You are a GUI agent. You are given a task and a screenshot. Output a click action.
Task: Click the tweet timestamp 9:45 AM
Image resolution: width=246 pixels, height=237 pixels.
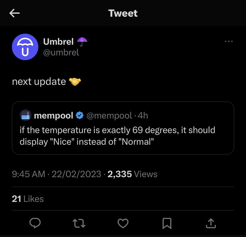click(x=28, y=174)
